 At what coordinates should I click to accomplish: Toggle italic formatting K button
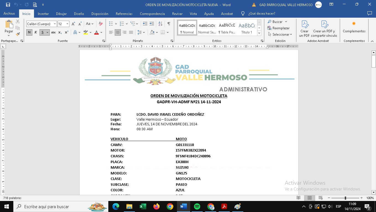[x=36, y=32]
